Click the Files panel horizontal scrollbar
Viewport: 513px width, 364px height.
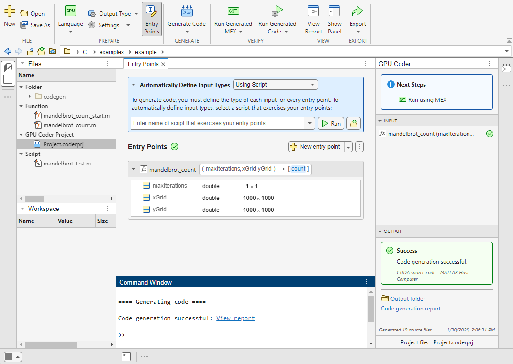[x=34, y=199]
